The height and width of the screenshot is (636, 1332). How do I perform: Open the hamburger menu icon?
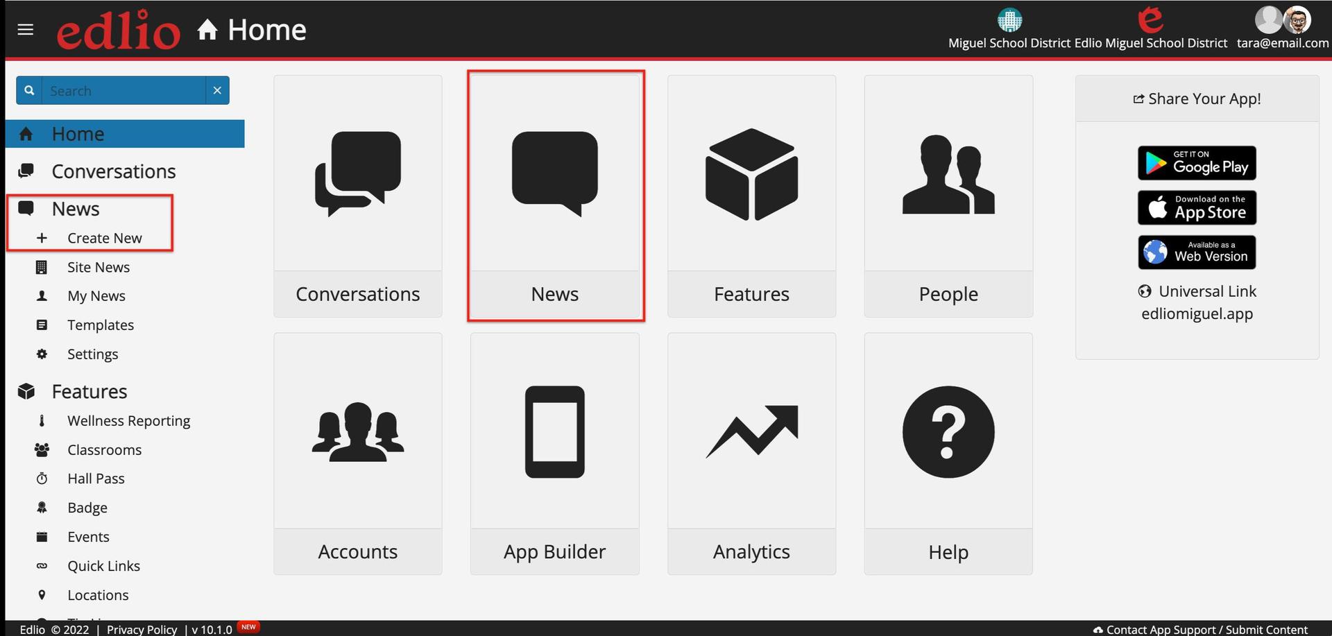[26, 29]
